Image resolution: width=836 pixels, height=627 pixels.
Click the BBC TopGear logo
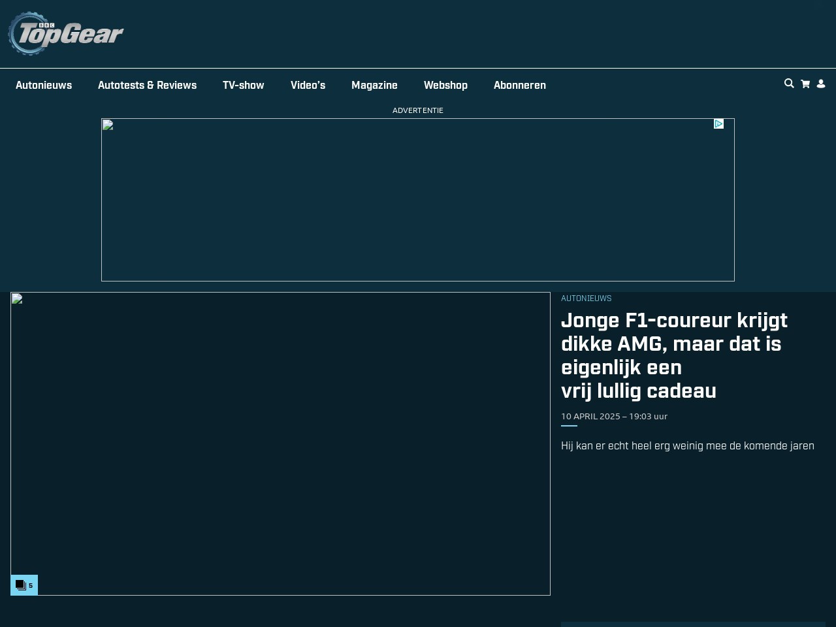[x=65, y=33]
